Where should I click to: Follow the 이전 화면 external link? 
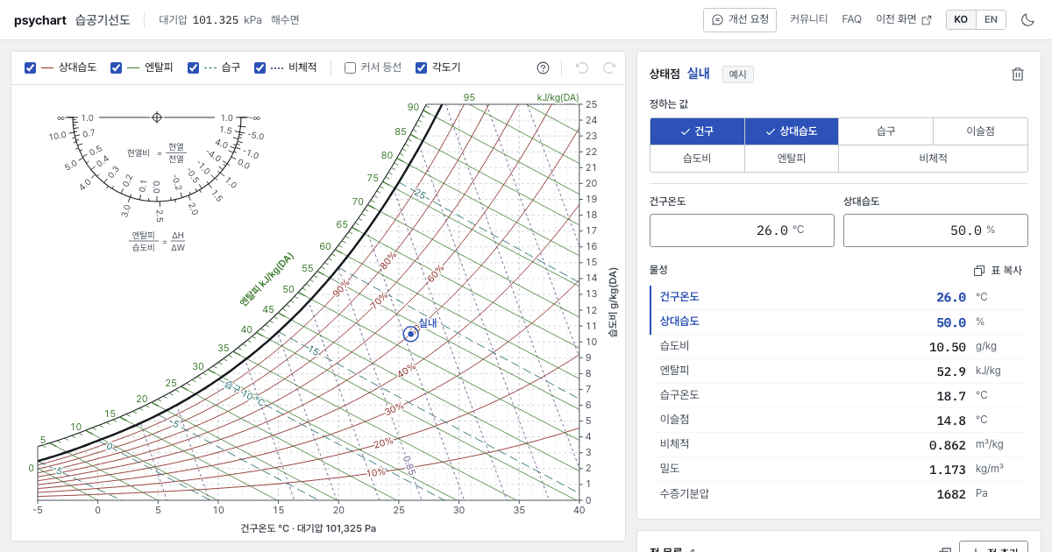904,19
